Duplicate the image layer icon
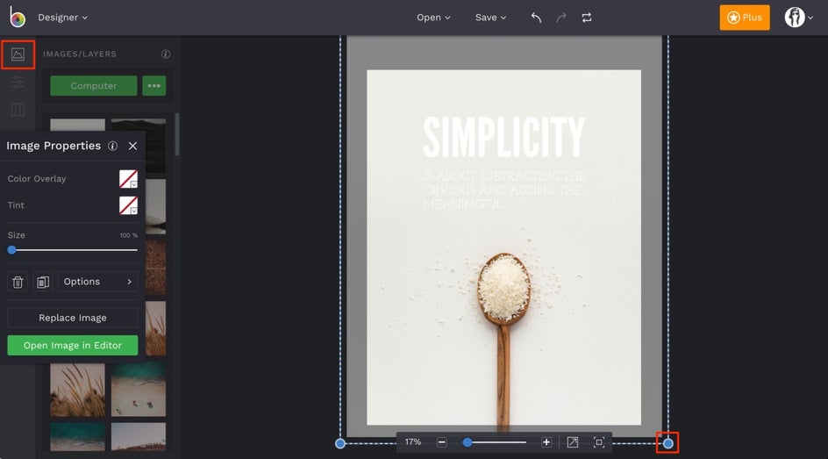 (x=42, y=282)
